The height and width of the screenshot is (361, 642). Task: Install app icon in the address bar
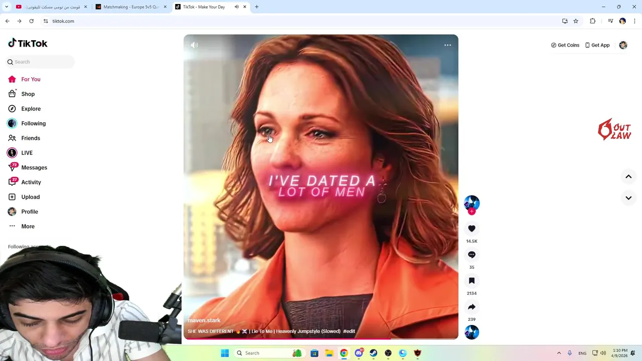pos(565,21)
